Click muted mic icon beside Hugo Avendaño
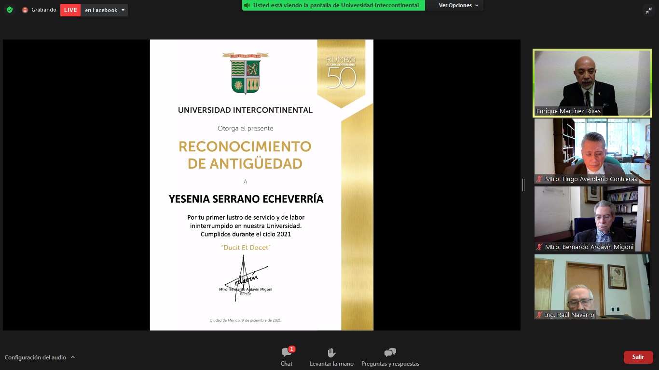Image resolution: width=659 pixels, height=370 pixels. point(539,179)
